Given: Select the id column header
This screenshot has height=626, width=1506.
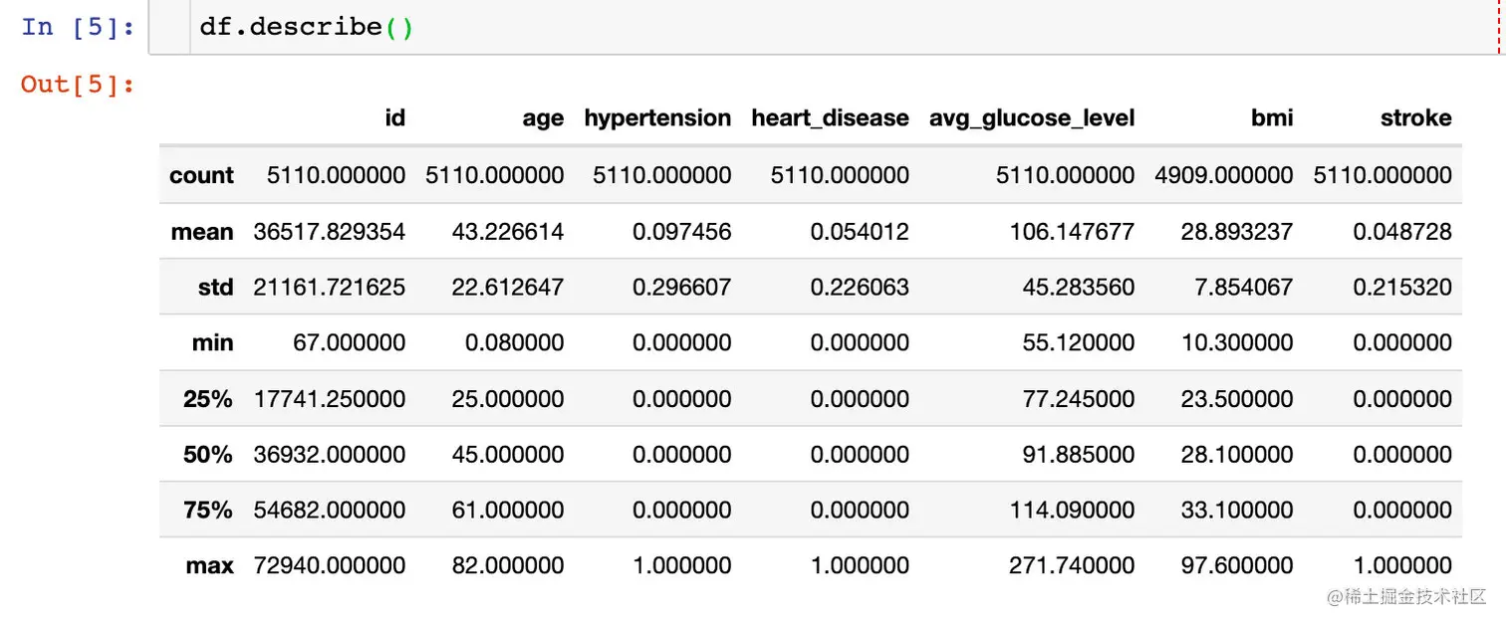Looking at the screenshot, I should (x=394, y=118).
